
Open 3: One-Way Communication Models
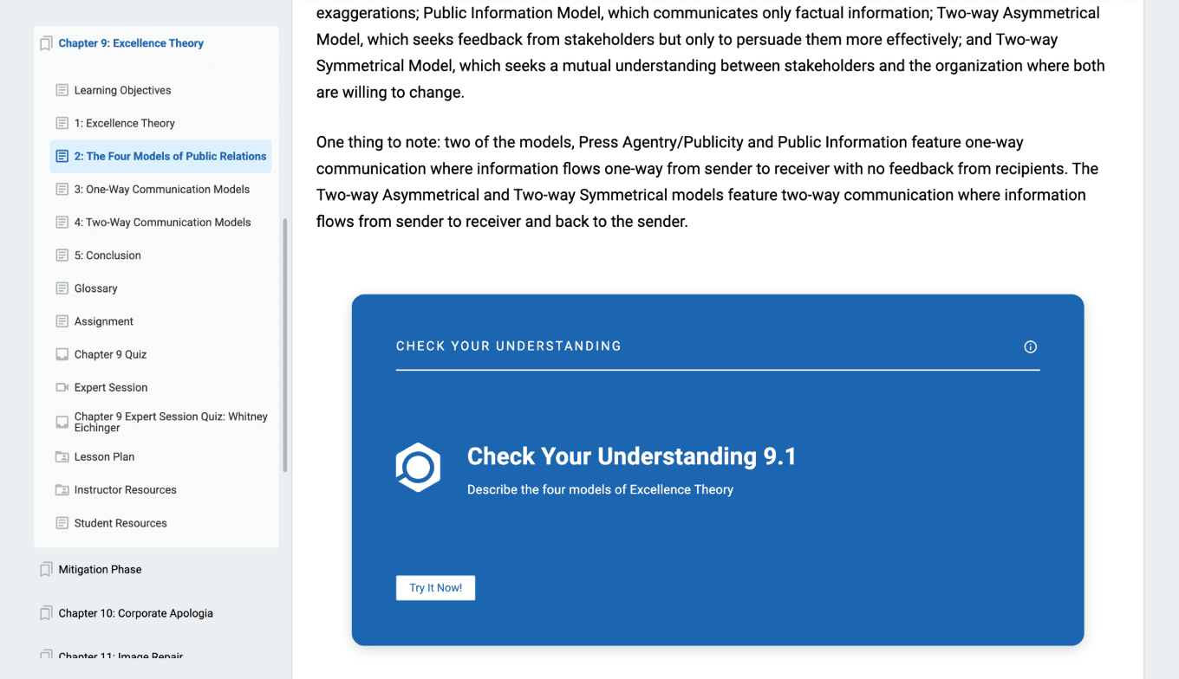coord(161,189)
